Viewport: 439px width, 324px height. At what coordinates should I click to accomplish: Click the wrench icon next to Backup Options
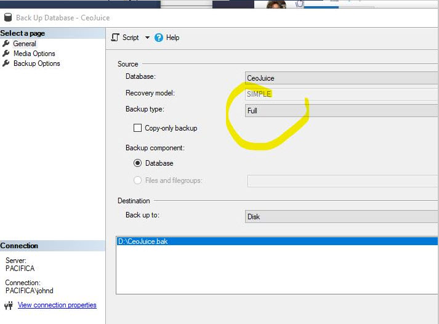click(6, 63)
